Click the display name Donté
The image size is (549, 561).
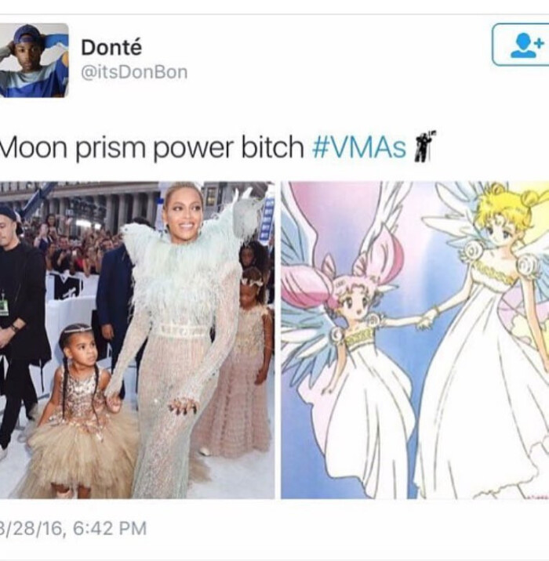coord(111,48)
